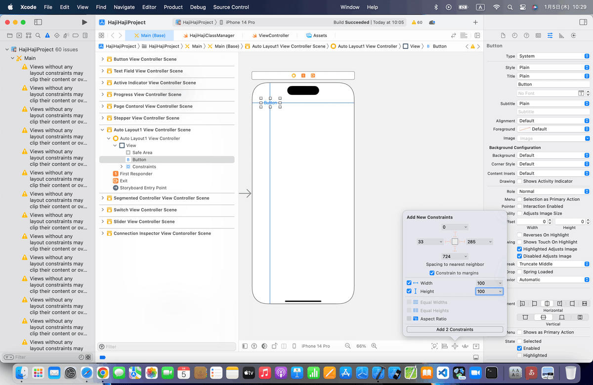Zoom out the storyboard canvas
Screen dimensions: 593x385
pos(348,346)
